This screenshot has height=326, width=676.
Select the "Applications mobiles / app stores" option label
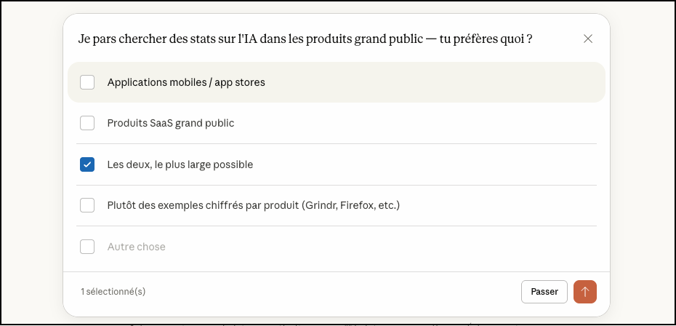pyautogui.click(x=186, y=82)
